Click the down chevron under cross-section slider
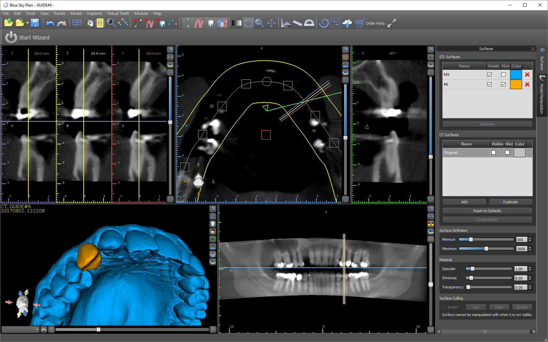Screen dimensions: 548x342 tap(170, 199)
